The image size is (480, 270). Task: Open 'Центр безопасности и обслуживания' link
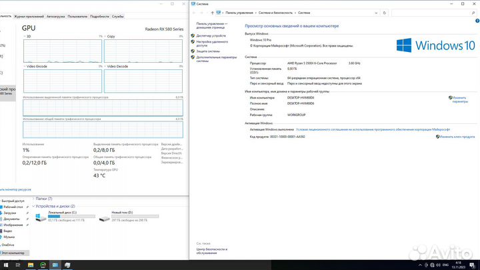pyautogui.click(x=211, y=251)
